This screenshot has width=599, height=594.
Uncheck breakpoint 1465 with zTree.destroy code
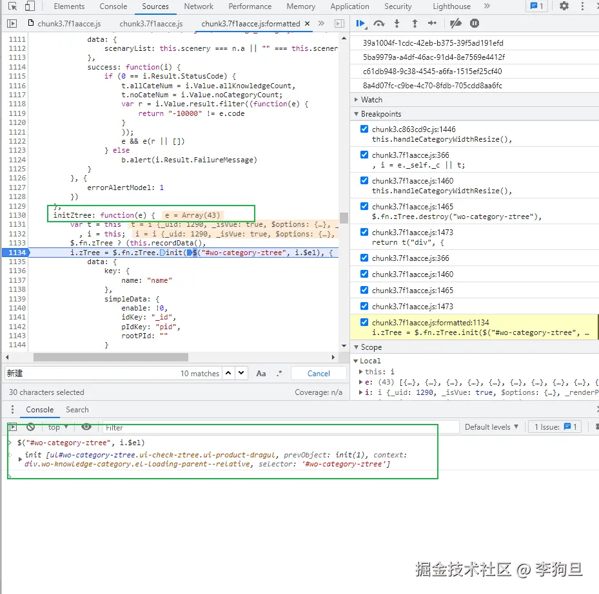364,206
